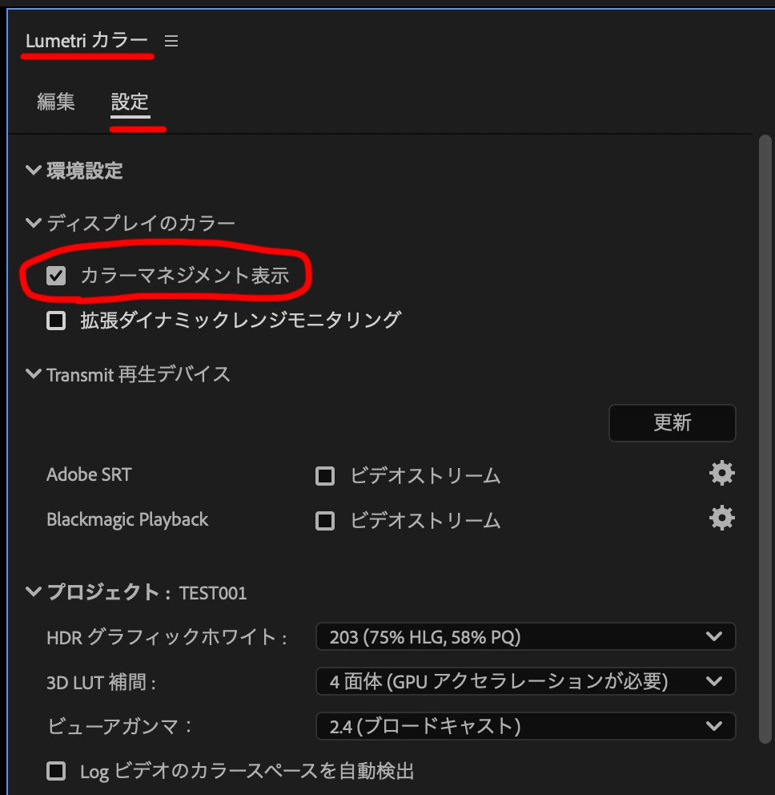Enable ビデオストリーム for Adobe SRT
This screenshot has width=775, height=795.
[325, 476]
